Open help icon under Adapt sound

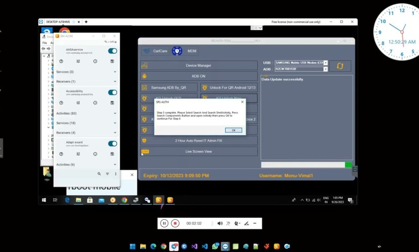pyautogui.click(x=61, y=154)
